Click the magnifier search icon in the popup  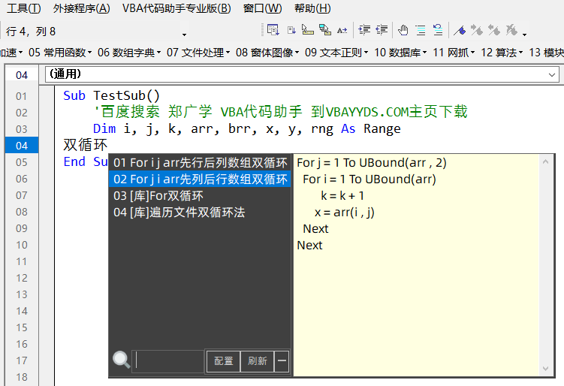point(121,360)
